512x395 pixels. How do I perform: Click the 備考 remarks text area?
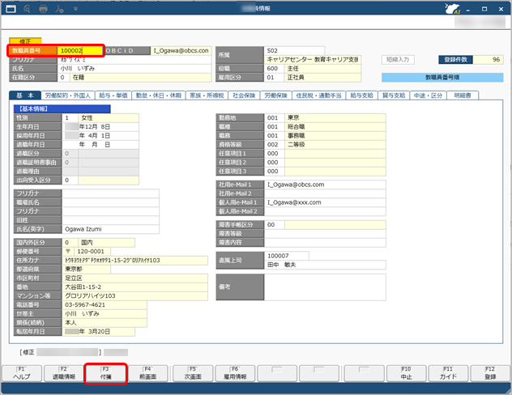(x=310, y=287)
